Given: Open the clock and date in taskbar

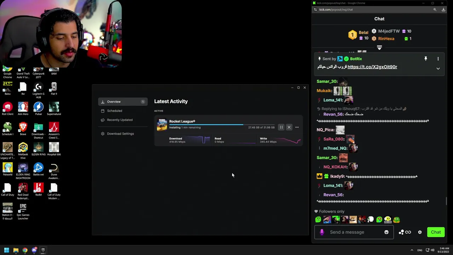Looking at the screenshot, I should (x=444, y=250).
